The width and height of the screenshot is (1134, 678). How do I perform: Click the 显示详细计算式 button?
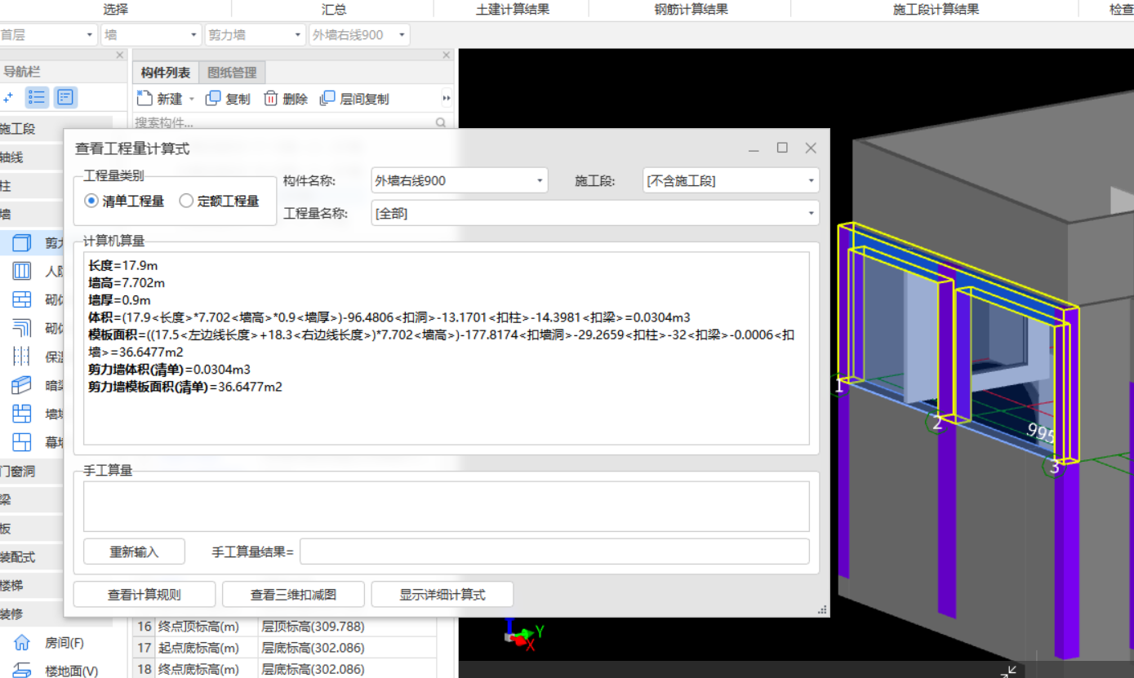[442, 595]
